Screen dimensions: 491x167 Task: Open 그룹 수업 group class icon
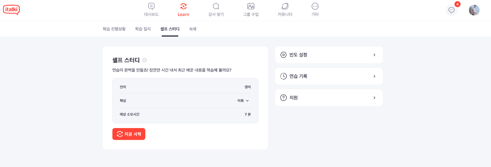[x=251, y=6]
